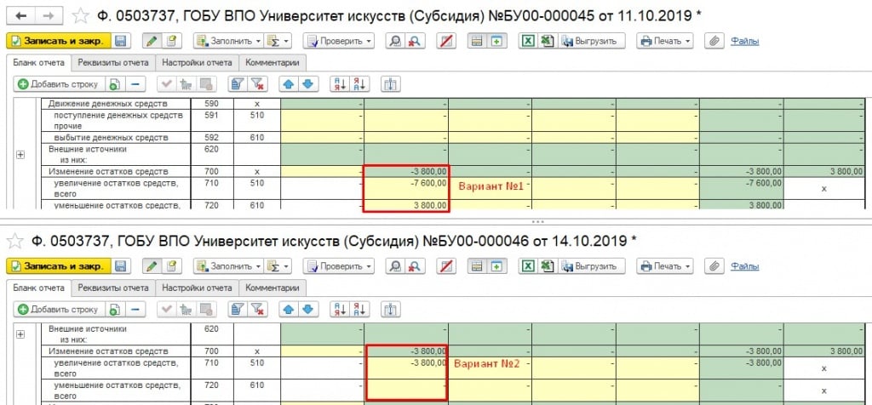Switch to 'Реквизиты отчета' tab in report 000045
The height and width of the screenshot is (405, 872).
[113, 62]
